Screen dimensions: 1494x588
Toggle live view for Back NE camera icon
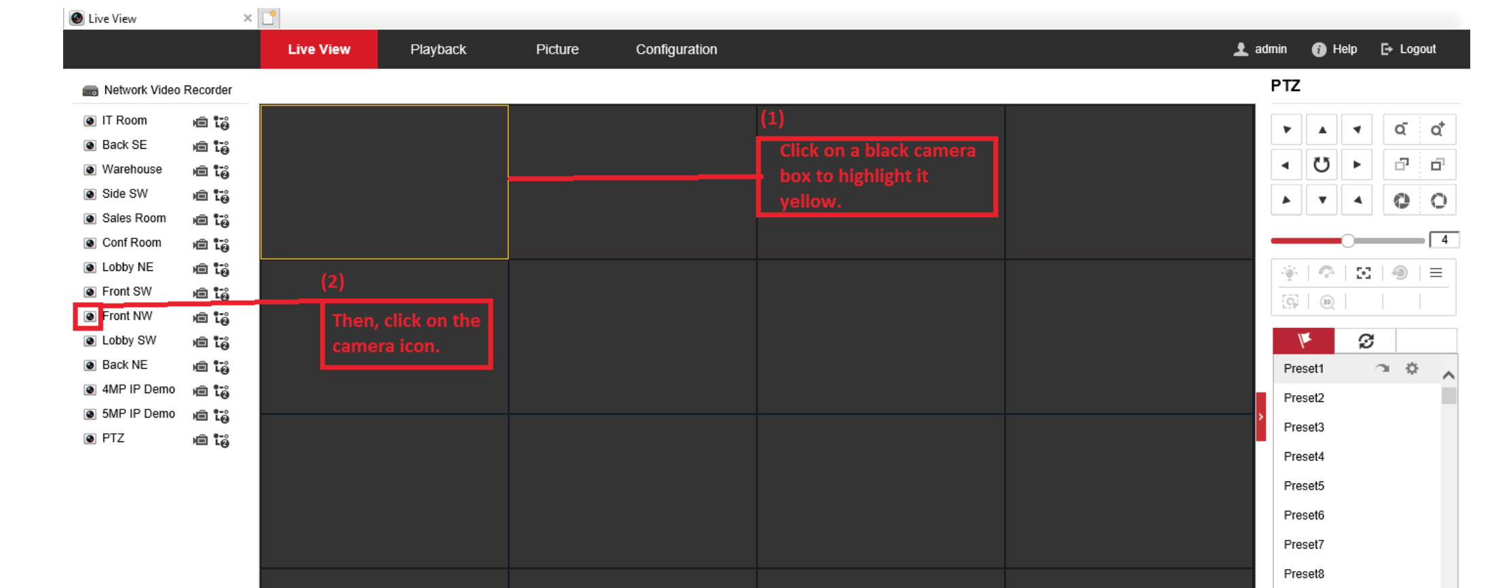[x=90, y=365]
